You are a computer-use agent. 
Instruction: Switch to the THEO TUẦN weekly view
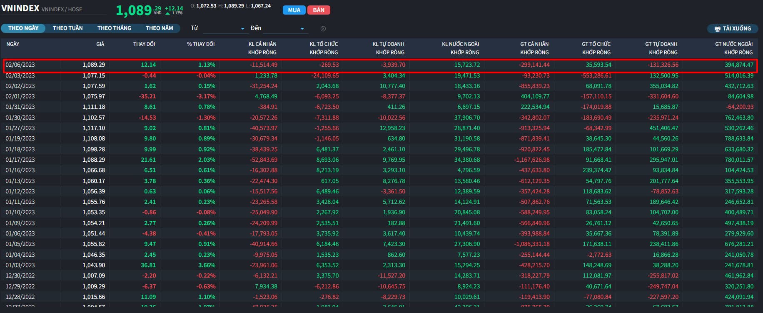point(67,28)
